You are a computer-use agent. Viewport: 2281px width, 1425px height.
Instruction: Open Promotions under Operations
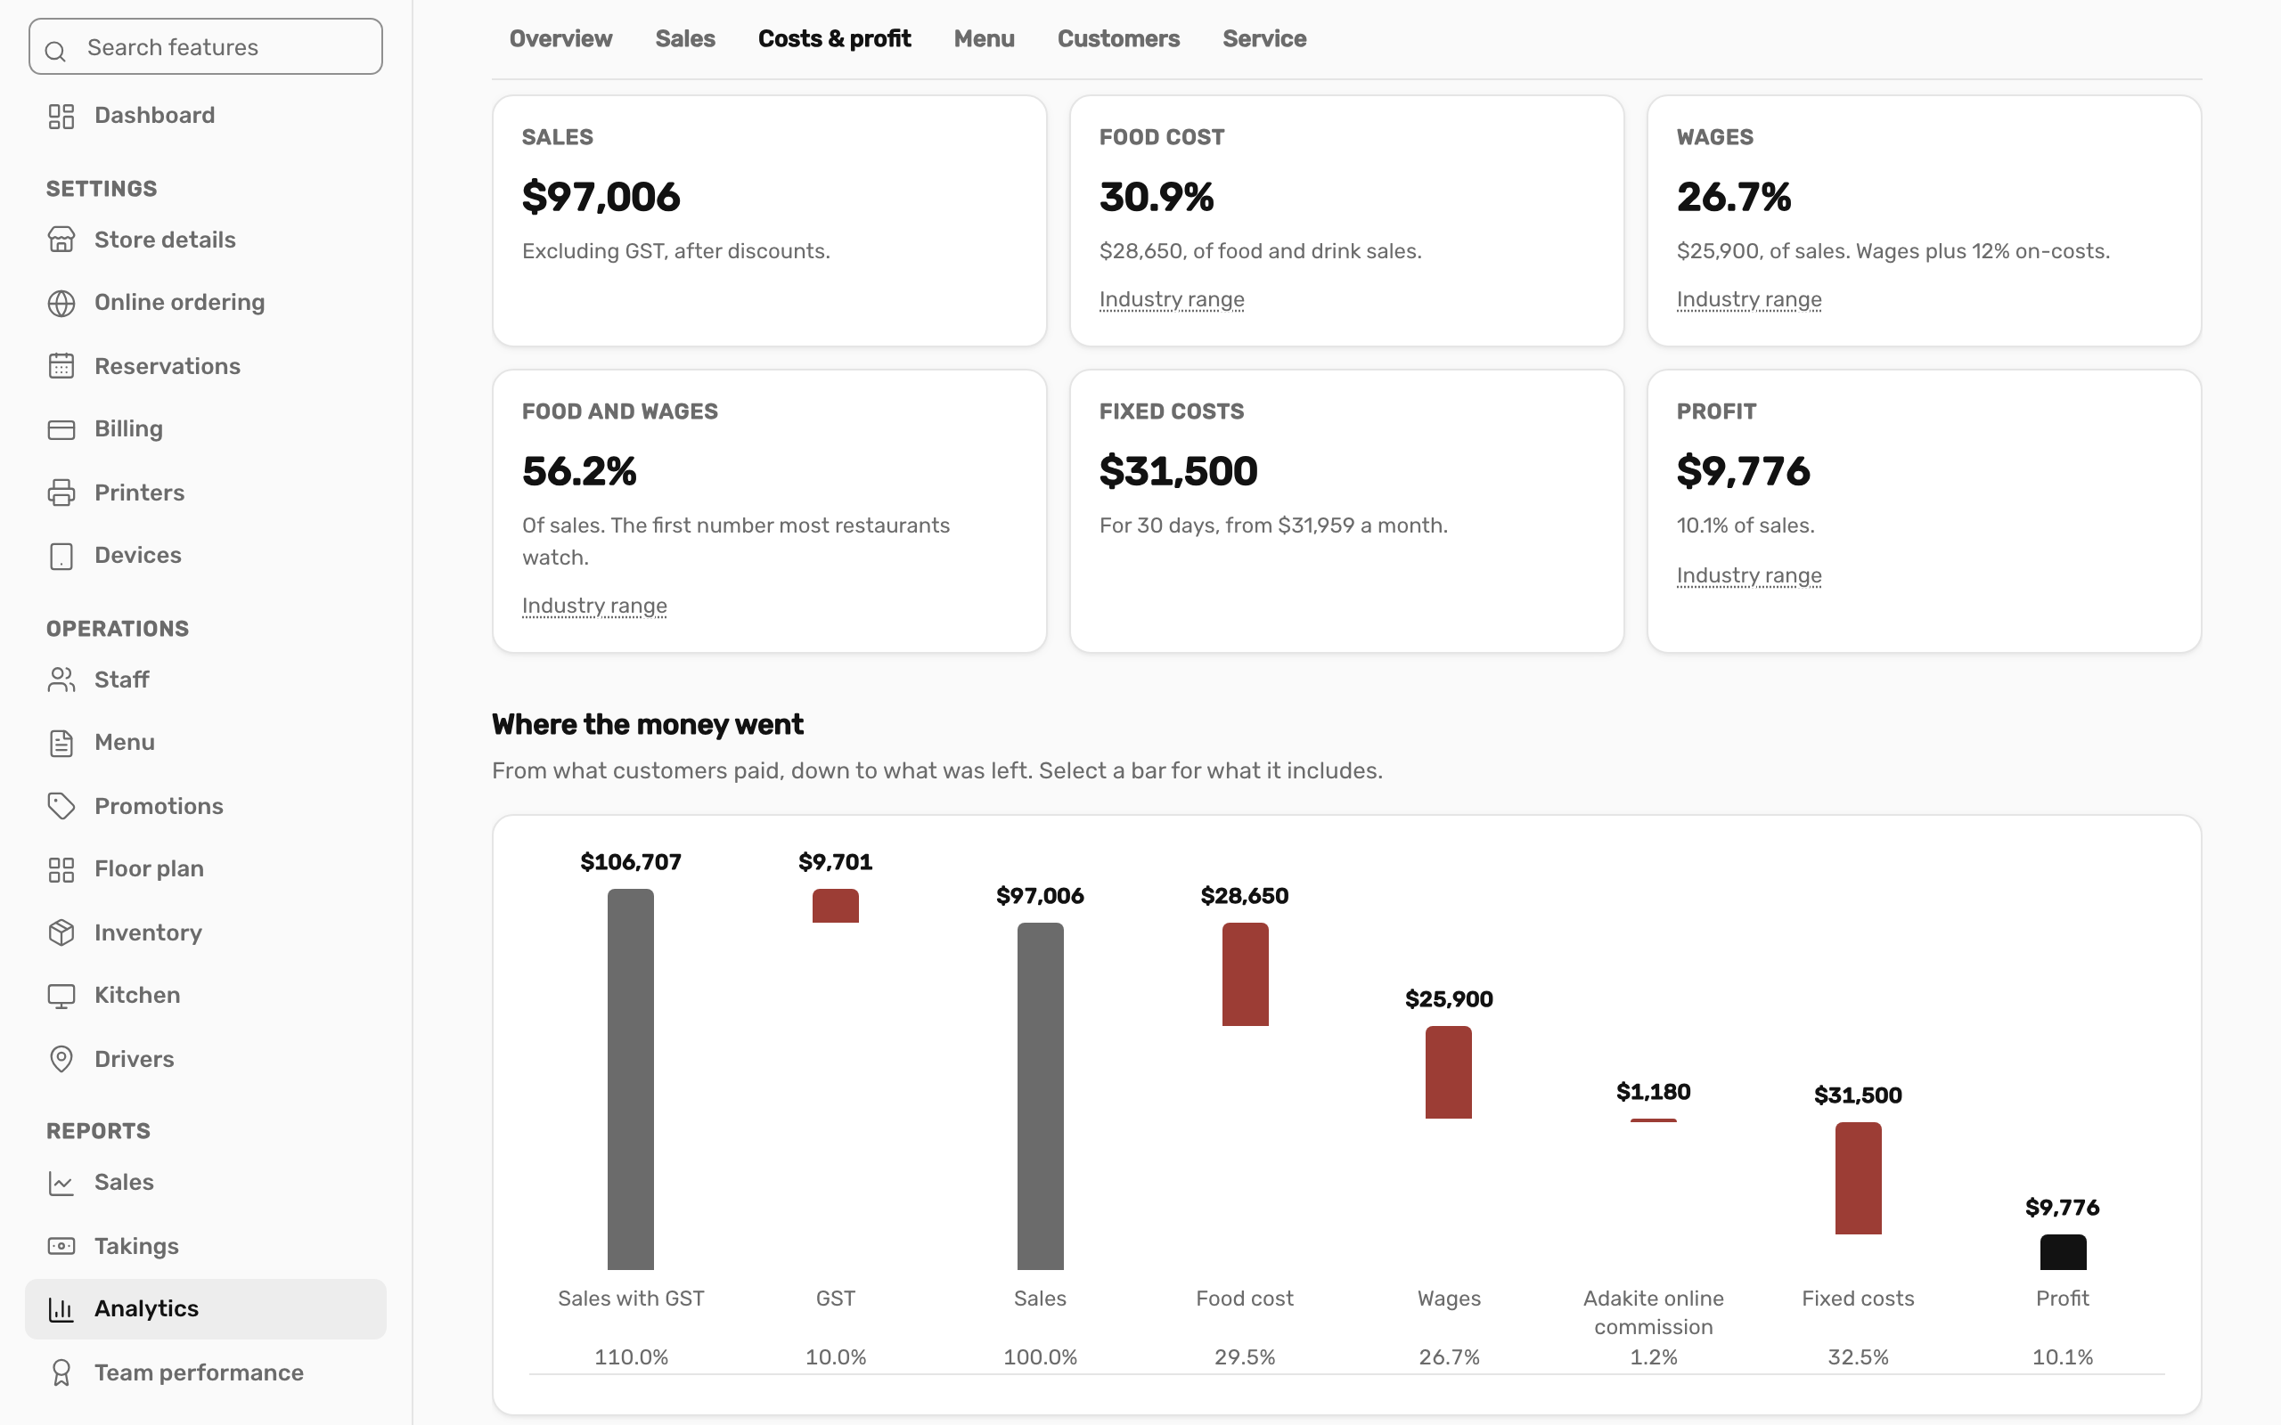[206, 806]
